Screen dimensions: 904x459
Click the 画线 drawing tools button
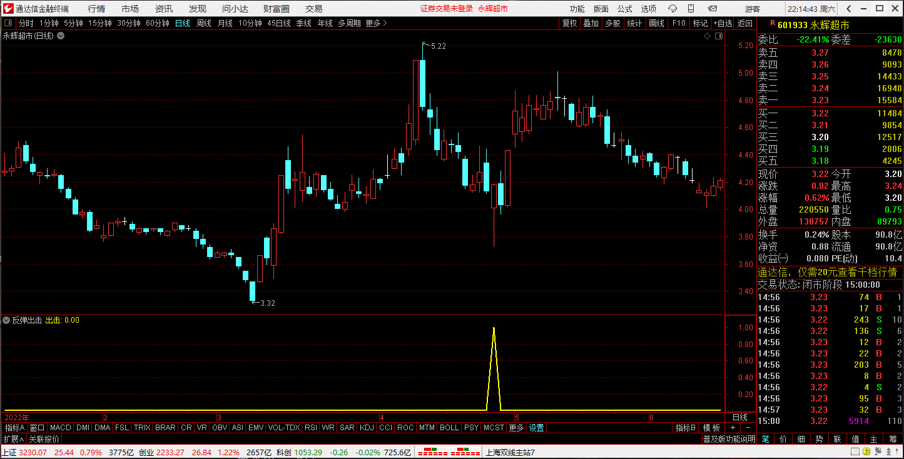tap(656, 23)
